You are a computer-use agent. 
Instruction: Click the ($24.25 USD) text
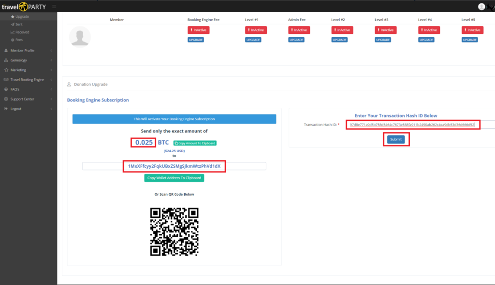tap(174, 151)
